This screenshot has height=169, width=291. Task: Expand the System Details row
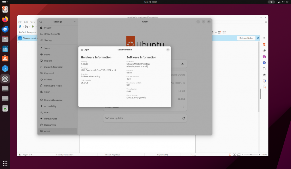(x=145, y=107)
